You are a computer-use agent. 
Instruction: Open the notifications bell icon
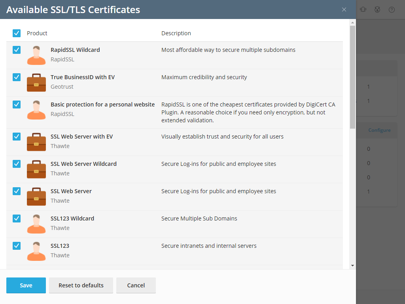363,9
